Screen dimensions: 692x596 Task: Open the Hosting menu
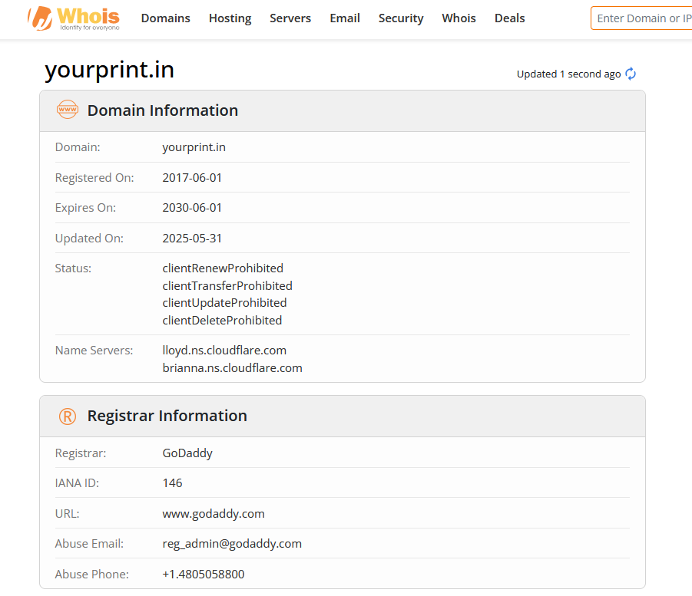pyautogui.click(x=230, y=18)
